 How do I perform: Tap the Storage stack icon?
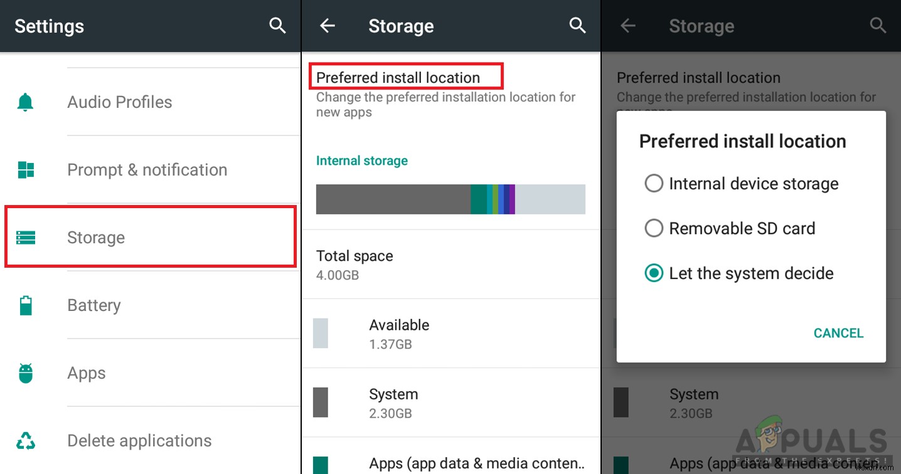[x=25, y=237]
